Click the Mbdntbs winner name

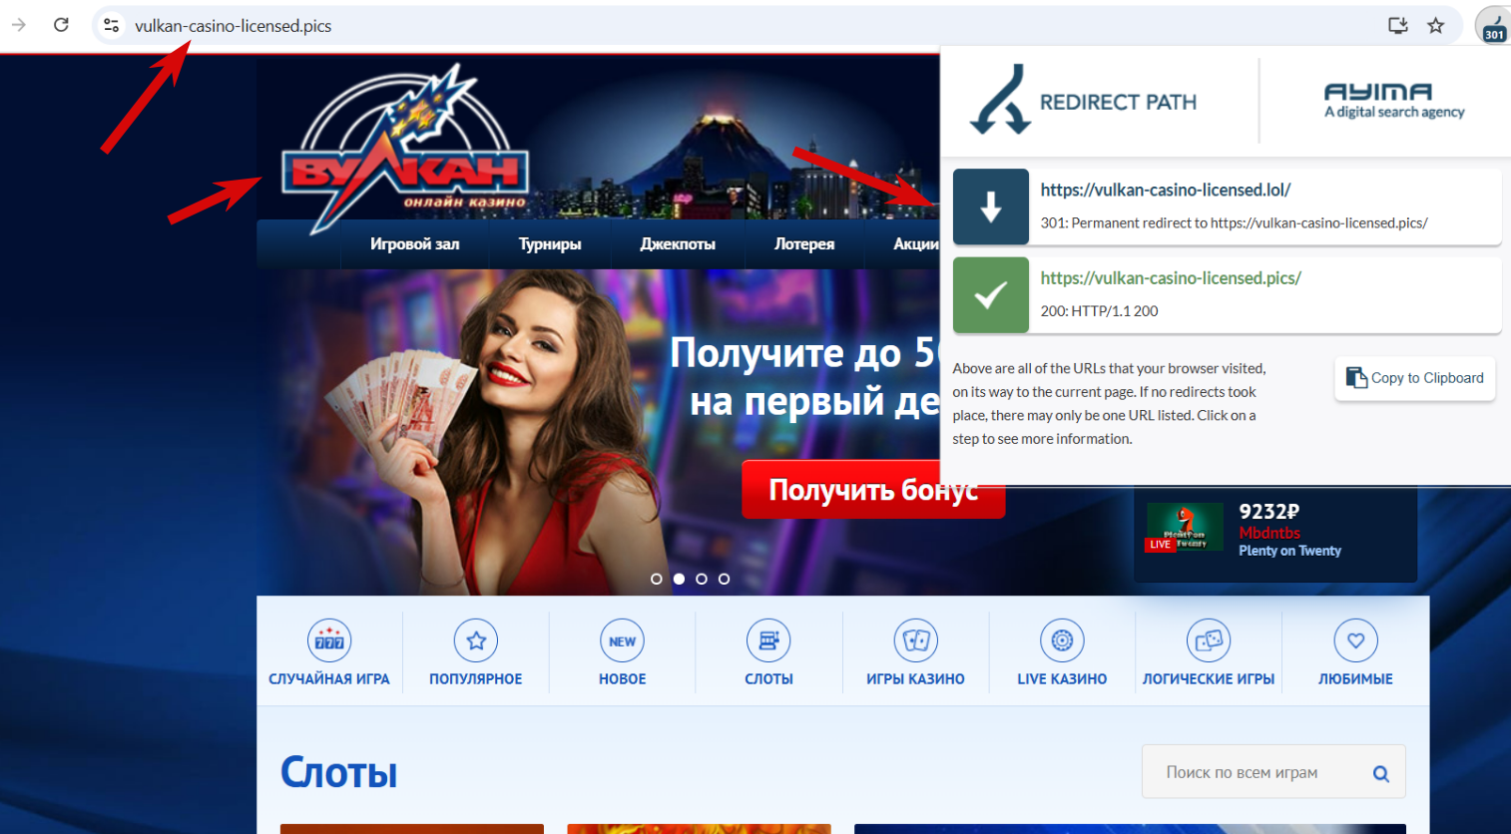coord(1269,534)
